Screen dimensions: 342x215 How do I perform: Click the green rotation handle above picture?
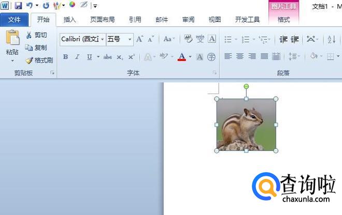[x=246, y=87]
